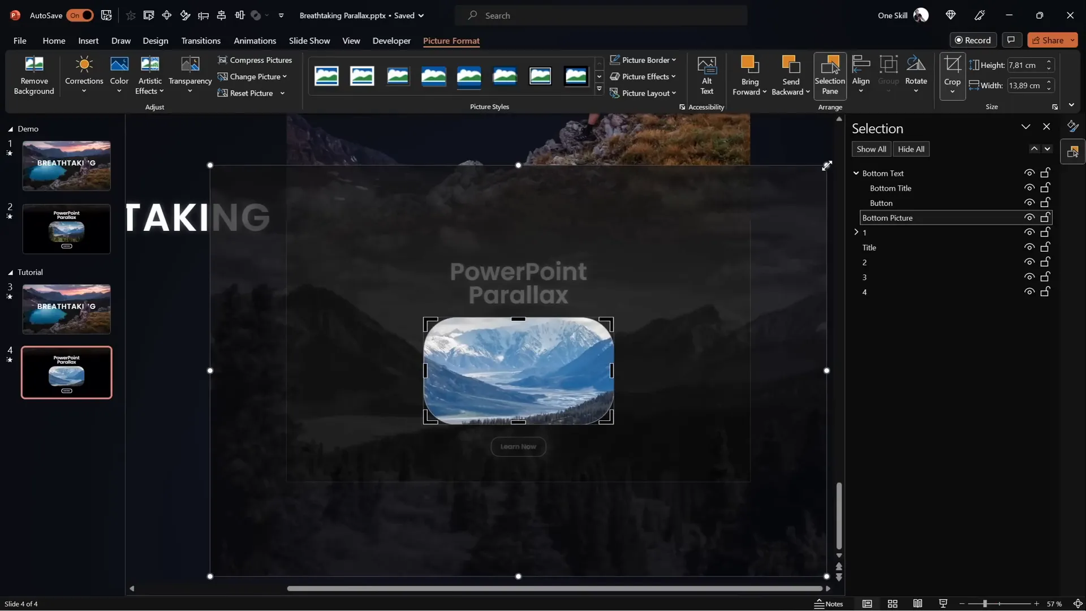This screenshot has width=1086, height=611.
Task: Lock the Bottom Picture object
Action: coord(1045,217)
